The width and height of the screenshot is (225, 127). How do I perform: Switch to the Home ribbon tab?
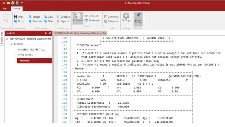tap(17, 8)
